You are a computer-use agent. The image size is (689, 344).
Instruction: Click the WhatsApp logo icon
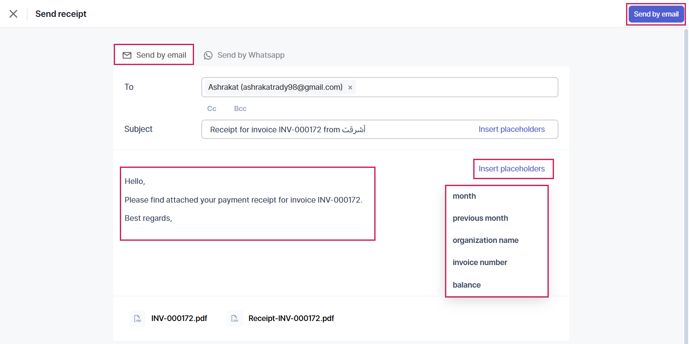[x=208, y=55]
